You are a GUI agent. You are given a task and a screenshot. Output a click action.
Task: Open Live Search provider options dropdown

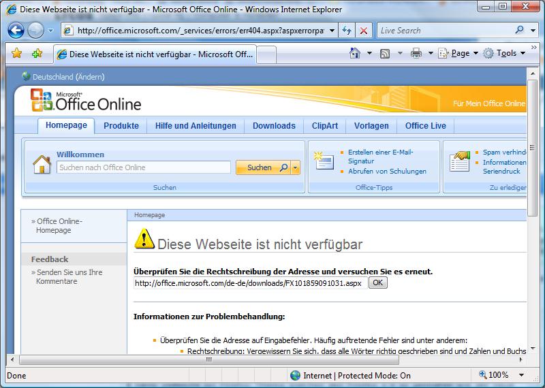pyautogui.click(x=533, y=31)
